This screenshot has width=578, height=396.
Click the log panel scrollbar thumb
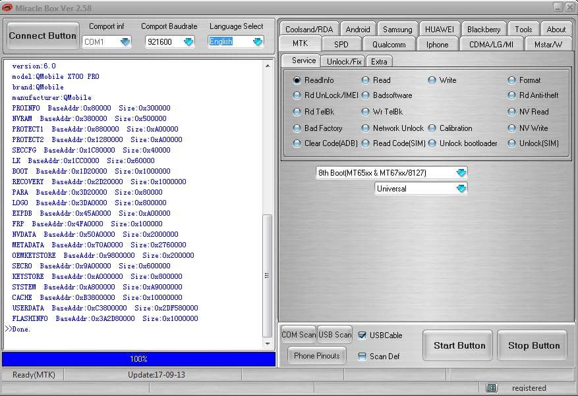pos(268,276)
